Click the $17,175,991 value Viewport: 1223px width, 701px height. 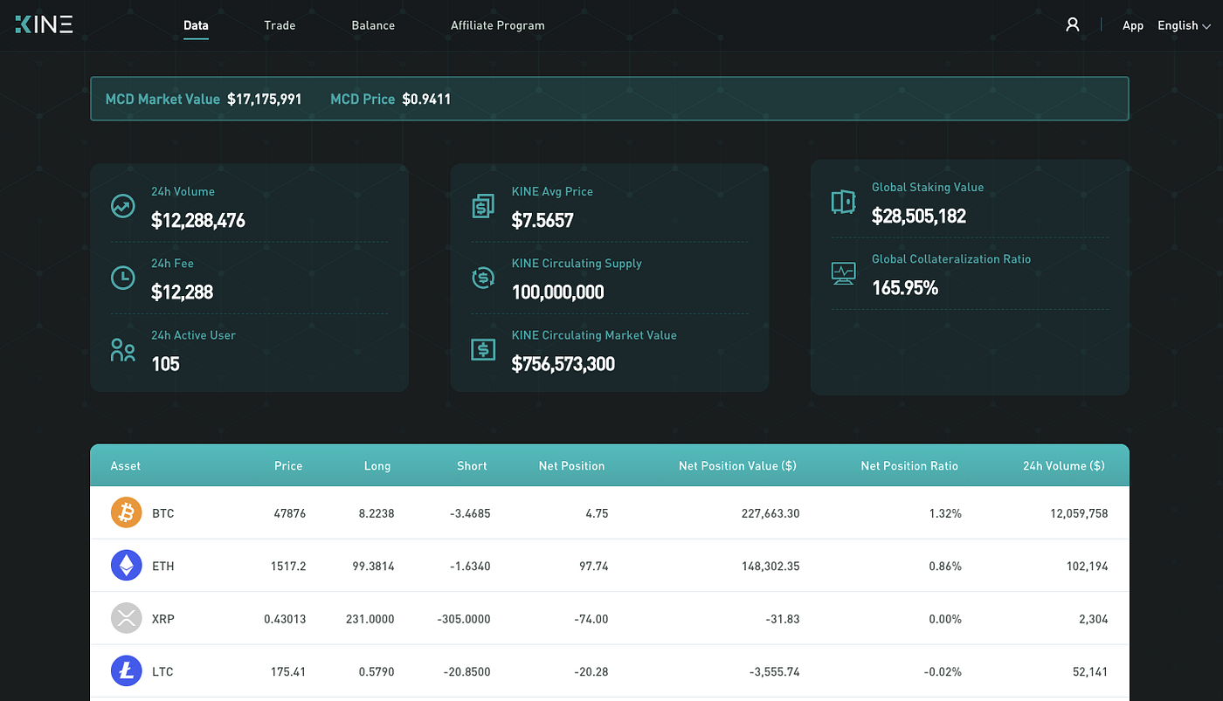(265, 99)
